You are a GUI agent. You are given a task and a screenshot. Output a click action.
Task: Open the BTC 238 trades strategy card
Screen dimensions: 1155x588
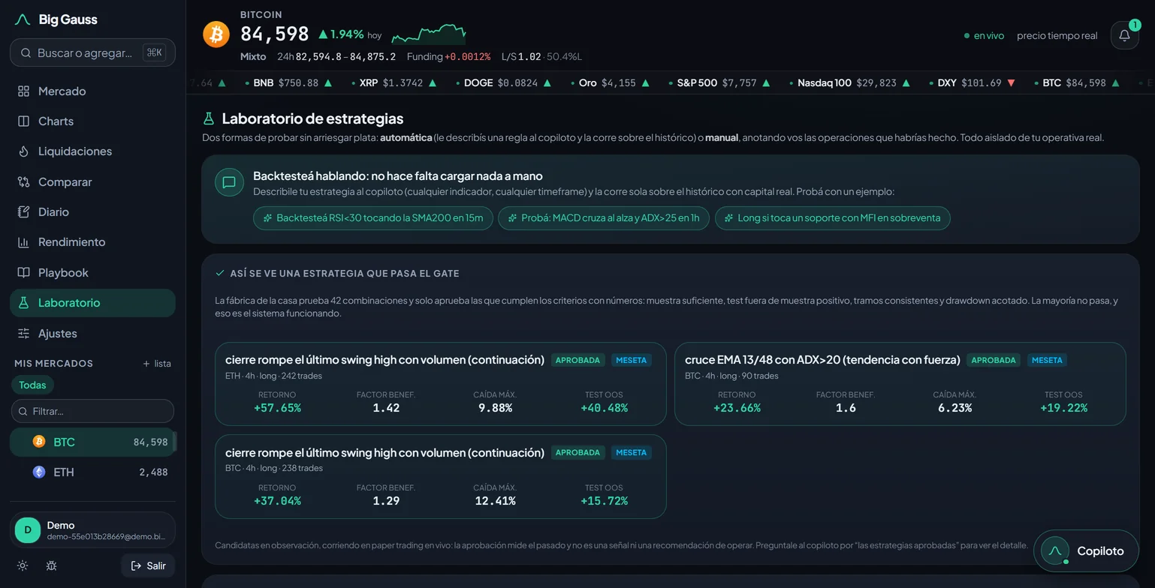click(441, 476)
